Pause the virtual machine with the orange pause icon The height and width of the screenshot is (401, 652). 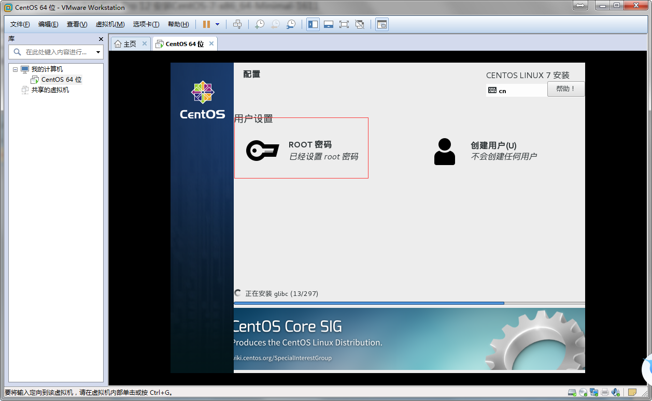(206, 24)
